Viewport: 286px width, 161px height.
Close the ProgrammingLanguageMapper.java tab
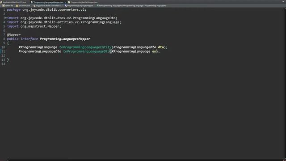click(x=65, y=2)
